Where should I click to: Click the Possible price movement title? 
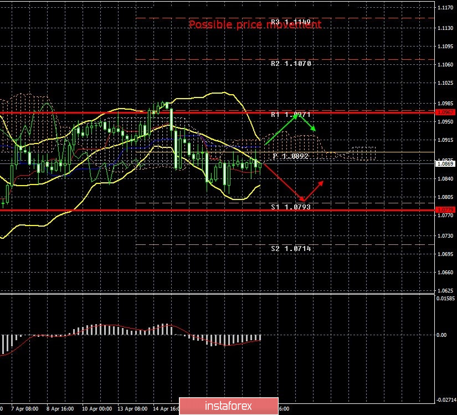point(255,24)
